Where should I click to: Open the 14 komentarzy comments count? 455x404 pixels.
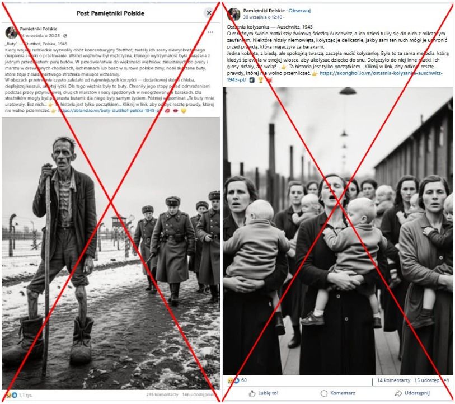pos(393,380)
